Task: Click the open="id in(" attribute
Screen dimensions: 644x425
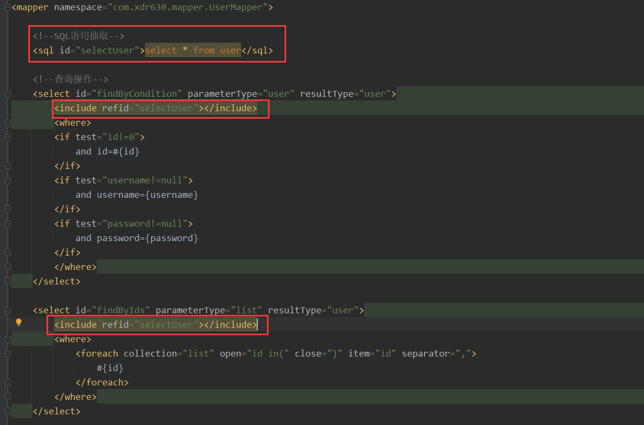Action: pos(255,353)
